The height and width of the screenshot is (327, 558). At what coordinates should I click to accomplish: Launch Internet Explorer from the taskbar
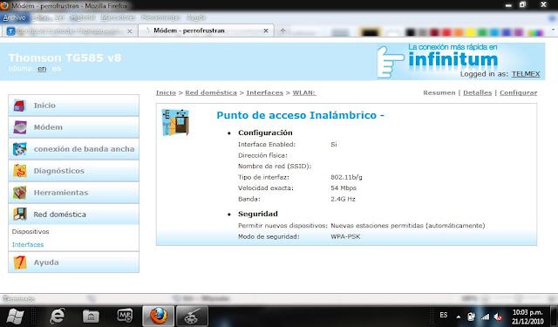(x=57, y=316)
